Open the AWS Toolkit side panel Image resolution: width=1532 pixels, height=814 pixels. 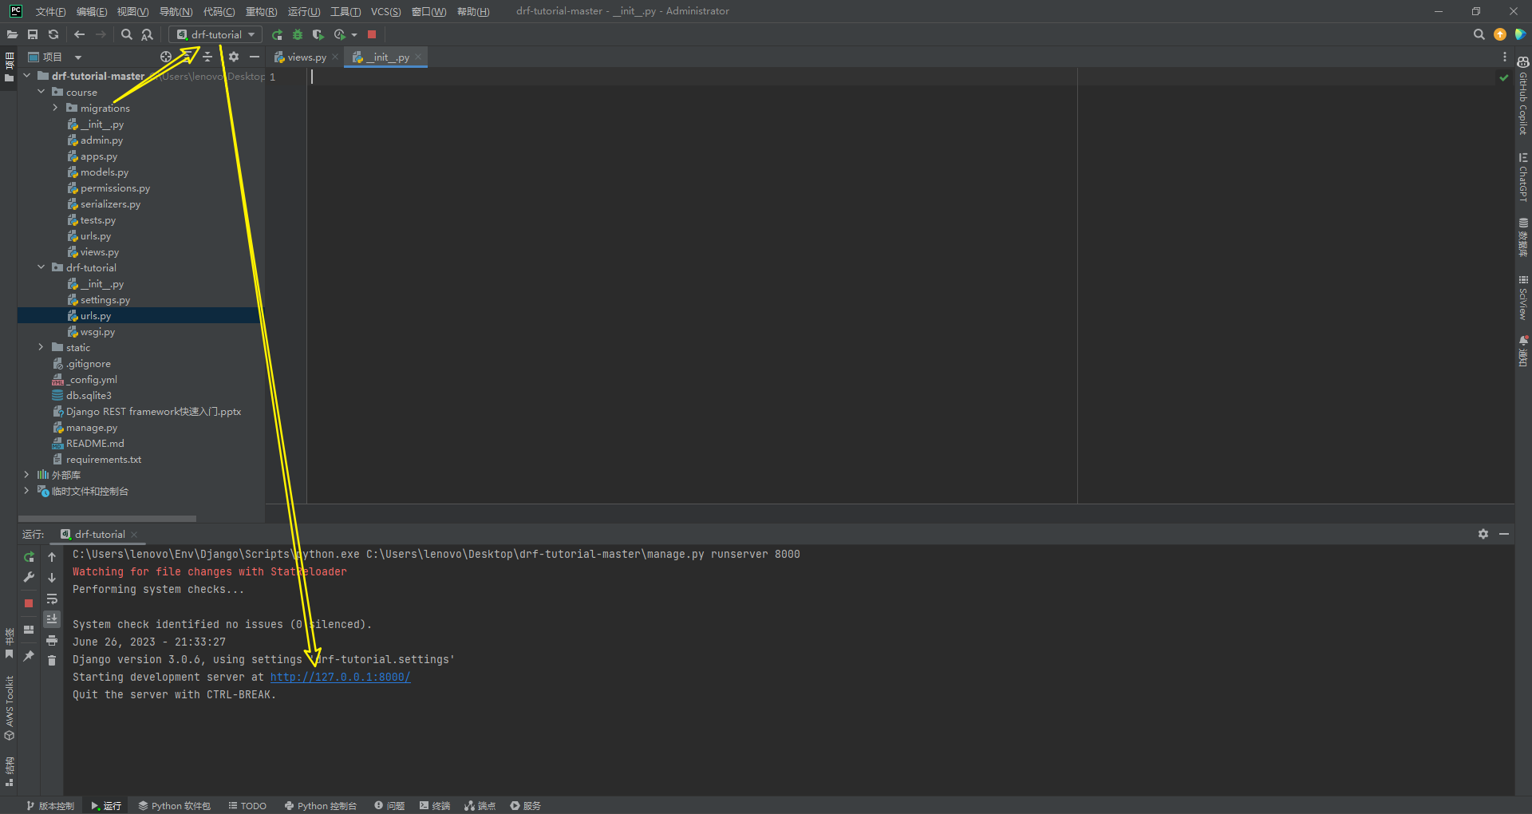[10, 708]
